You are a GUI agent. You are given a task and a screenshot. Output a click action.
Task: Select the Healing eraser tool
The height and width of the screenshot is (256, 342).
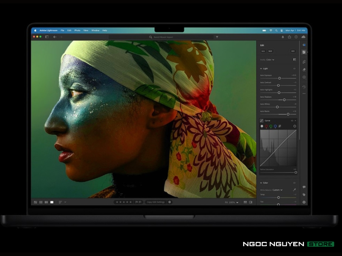coord(304,69)
